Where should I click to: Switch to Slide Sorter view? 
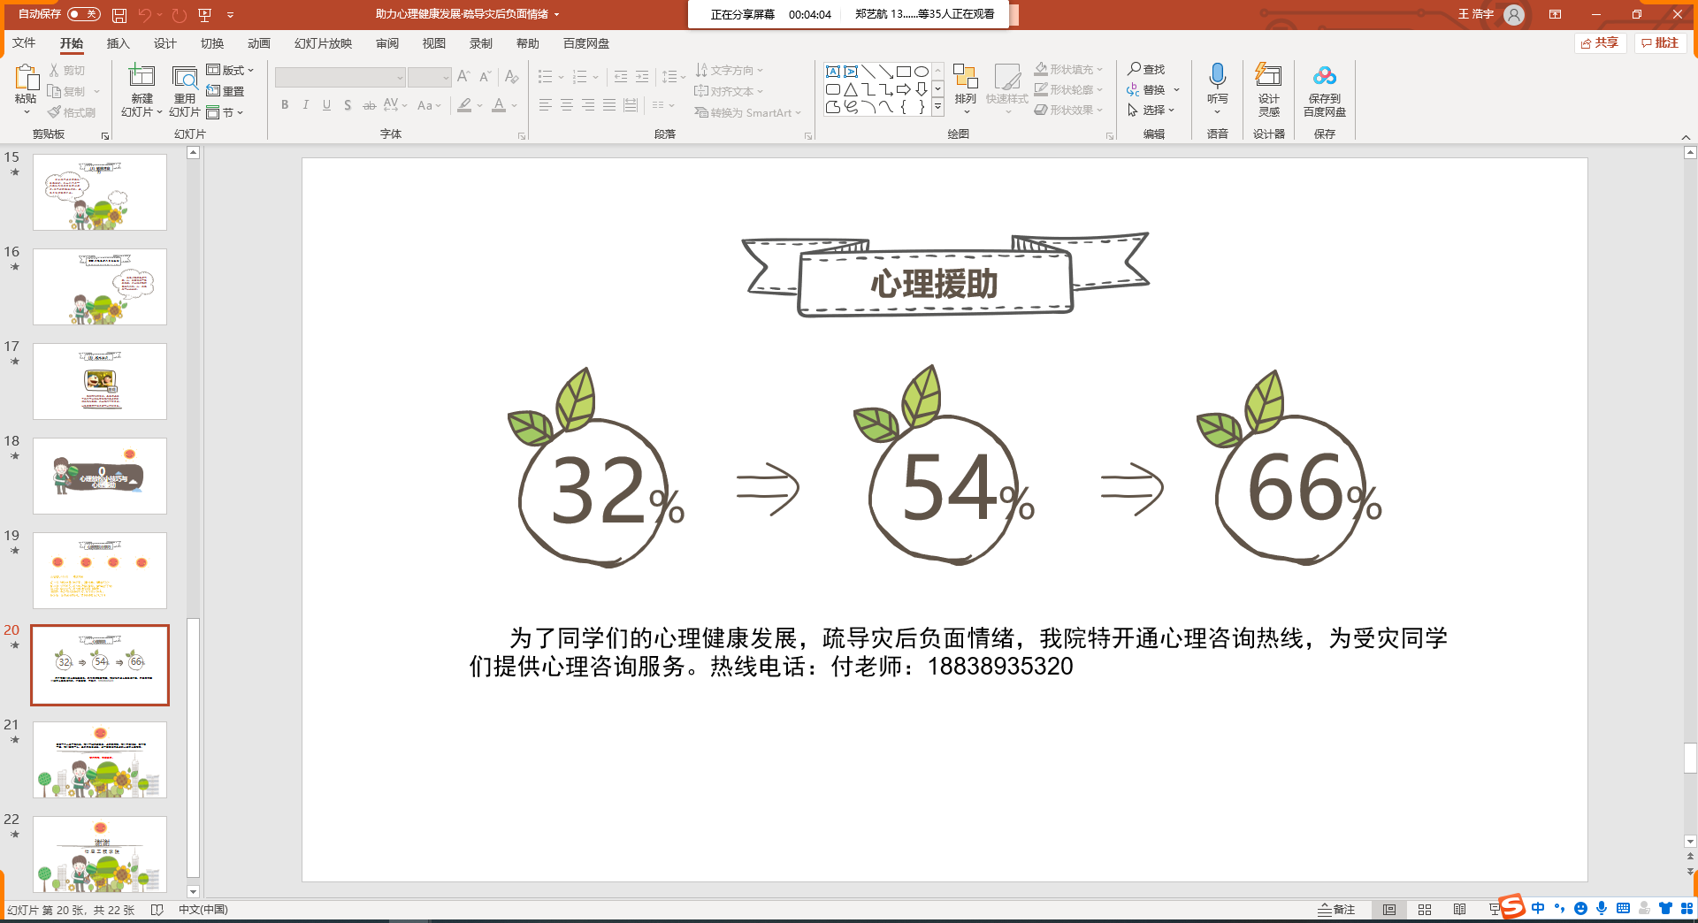pyautogui.click(x=1424, y=910)
